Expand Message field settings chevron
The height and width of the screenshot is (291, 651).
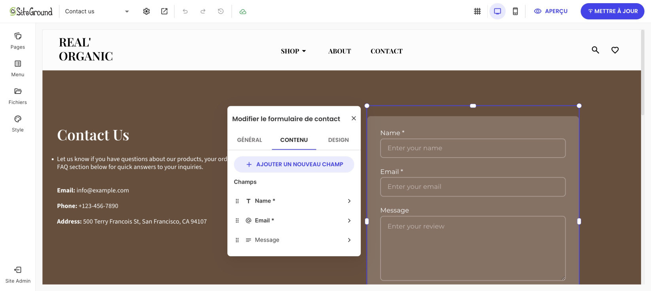tap(349, 240)
